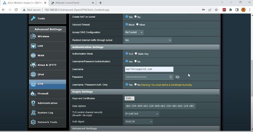Click the red extension icon in toolbar
This screenshot has height=132, width=253.
coord(224,10)
